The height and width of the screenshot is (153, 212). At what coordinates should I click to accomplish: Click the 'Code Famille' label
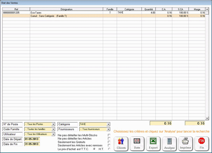[12, 129]
